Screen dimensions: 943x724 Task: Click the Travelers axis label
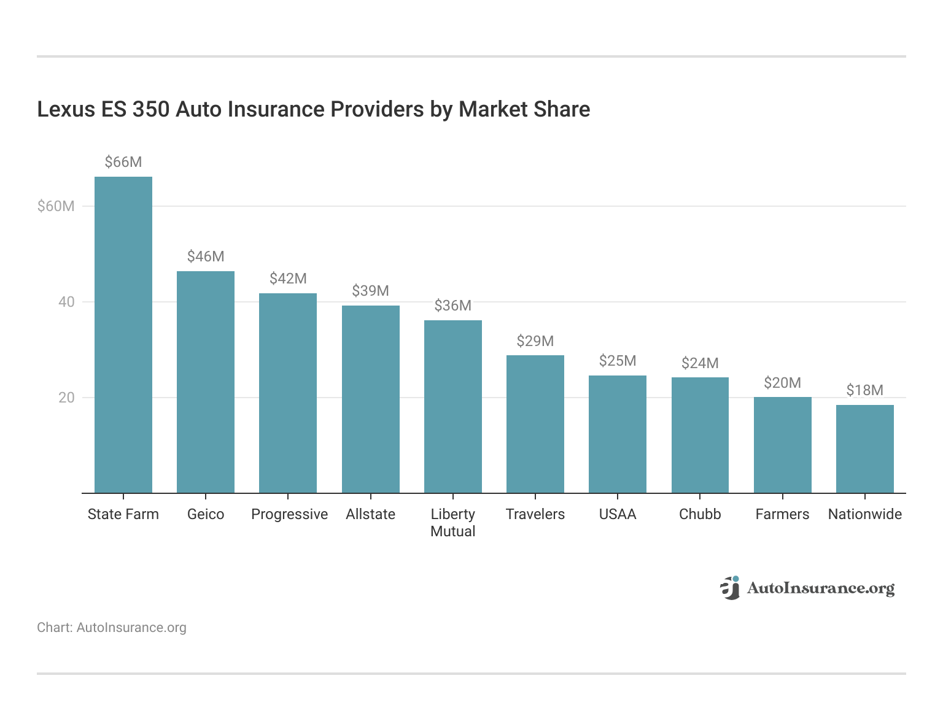pos(535,514)
